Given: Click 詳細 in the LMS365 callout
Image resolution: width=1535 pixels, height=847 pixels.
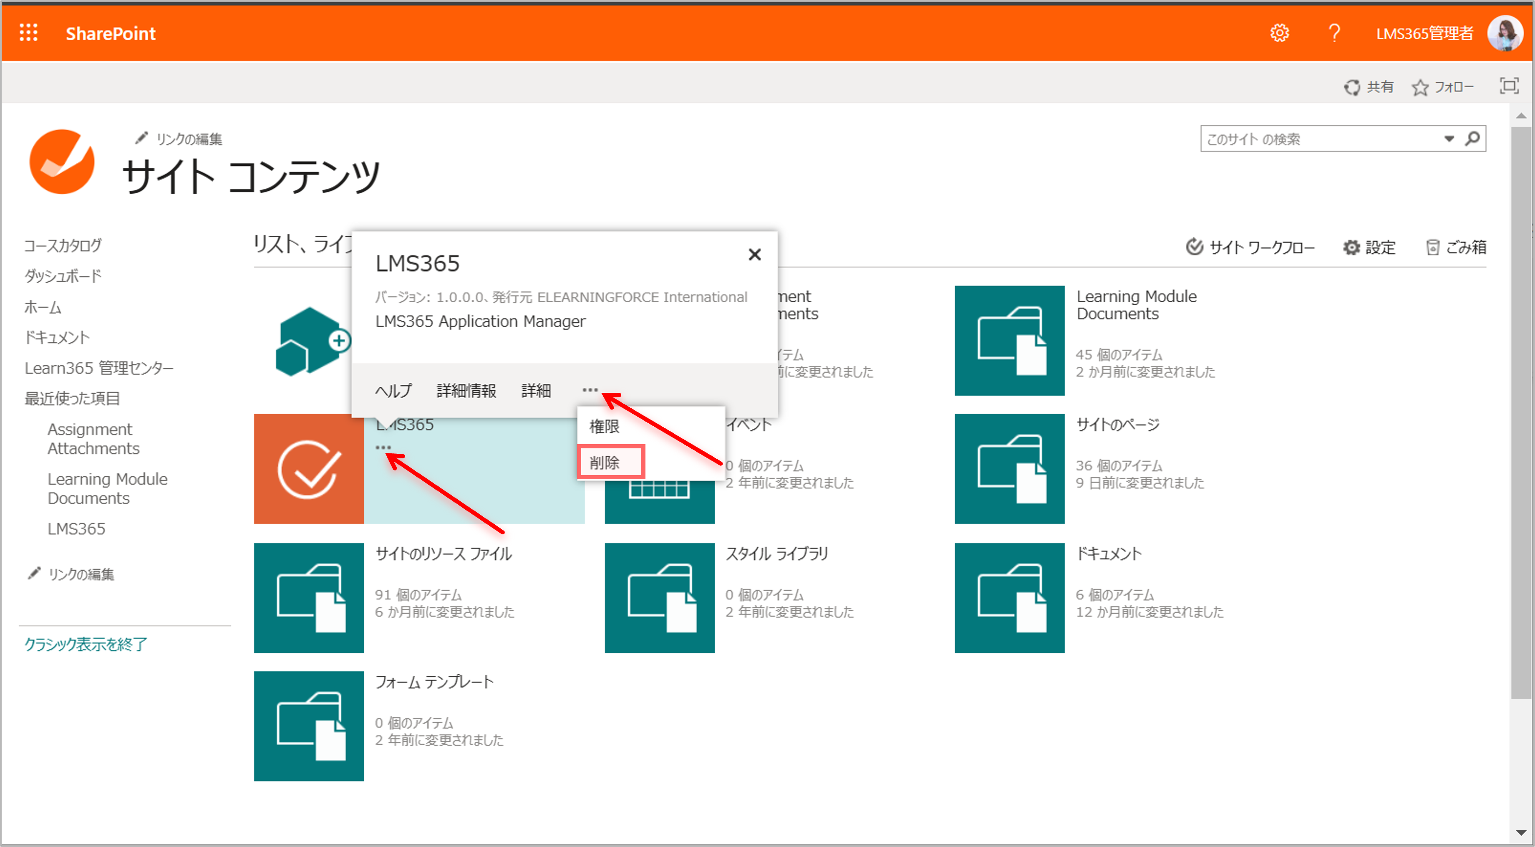Looking at the screenshot, I should pos(536,390).
